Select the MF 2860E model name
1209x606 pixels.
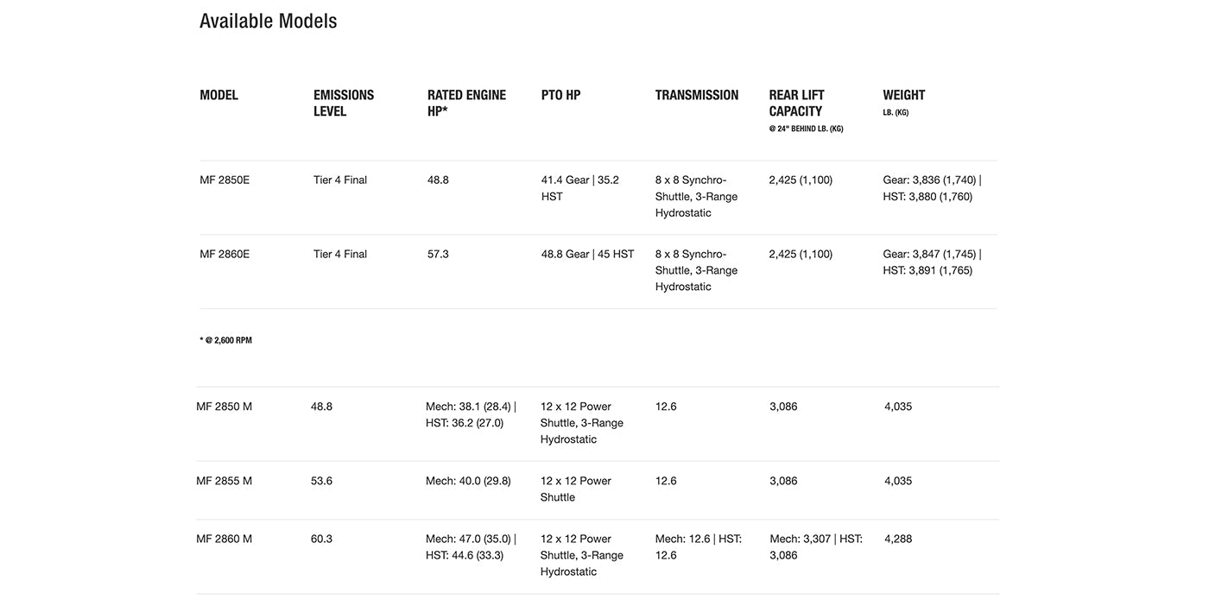click(225, 254)
